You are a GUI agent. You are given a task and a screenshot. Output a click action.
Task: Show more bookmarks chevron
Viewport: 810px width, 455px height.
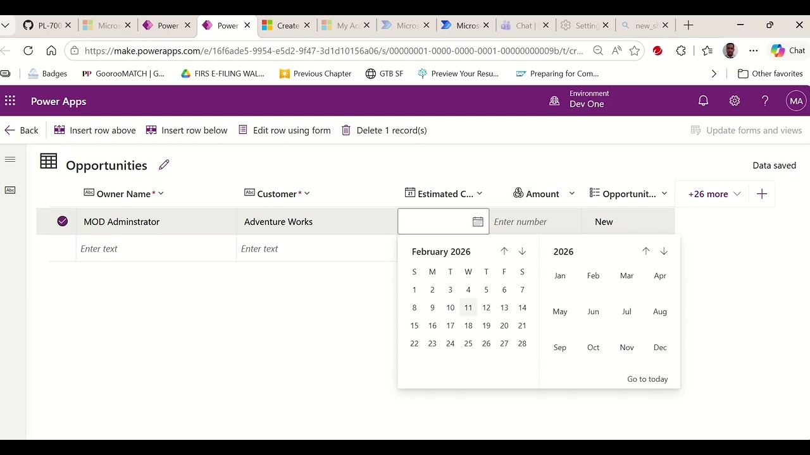tap(714, 73)
